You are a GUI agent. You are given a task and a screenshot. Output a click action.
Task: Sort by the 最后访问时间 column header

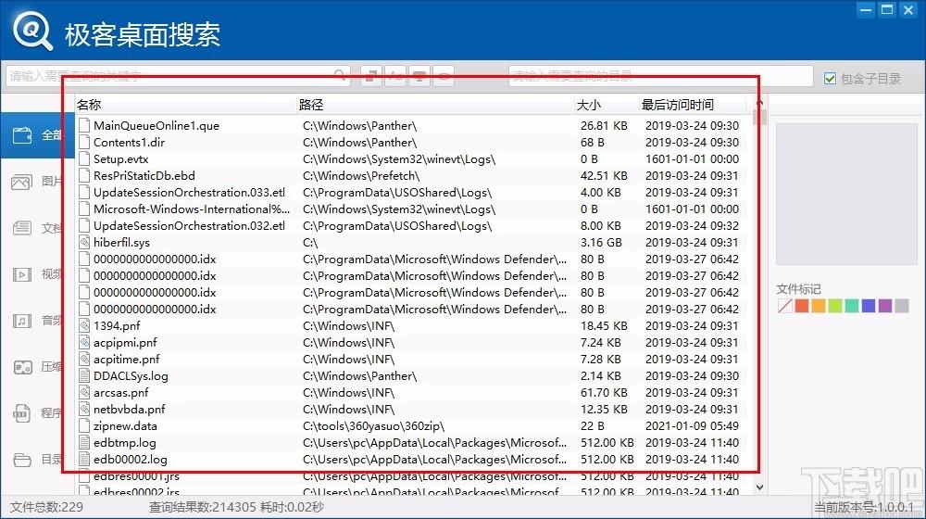tap(692, 105)
